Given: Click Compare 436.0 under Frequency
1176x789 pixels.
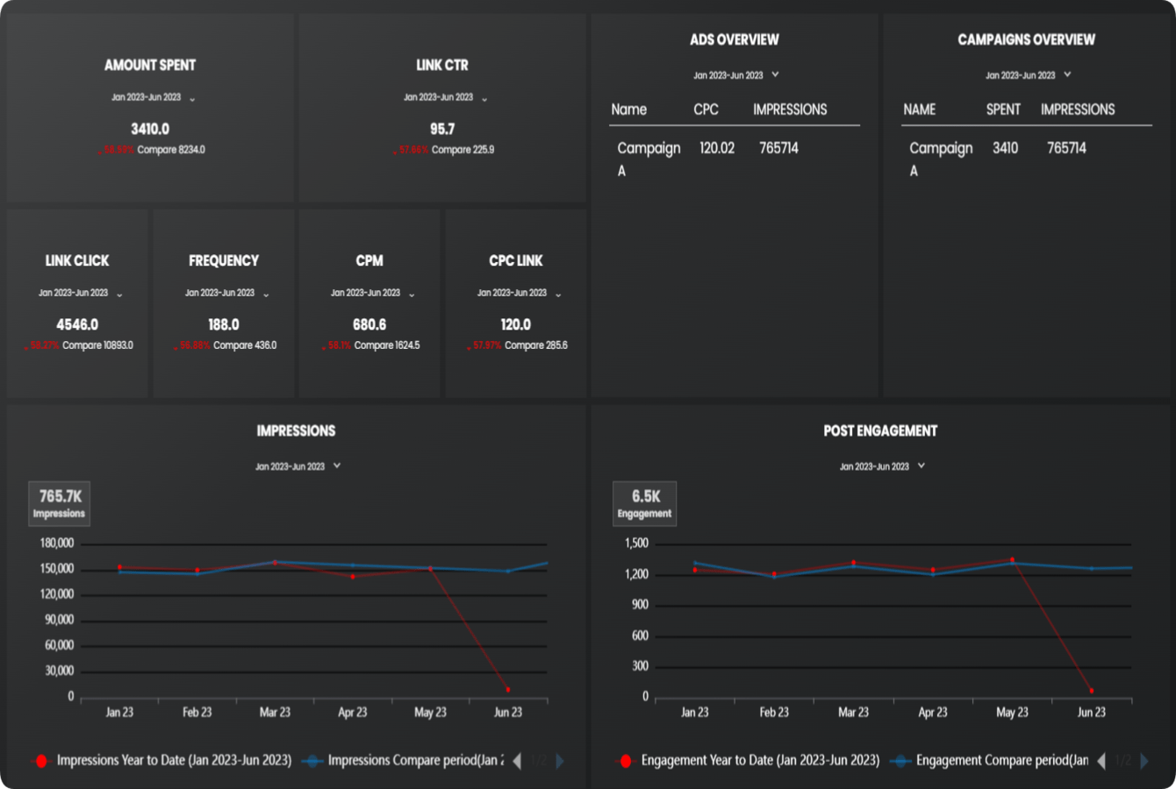Looking at the screenshot, I should pyautogui.click(x=245, y=345).
